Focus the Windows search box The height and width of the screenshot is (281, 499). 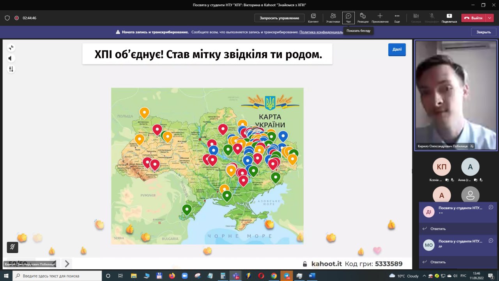[57, 276]
